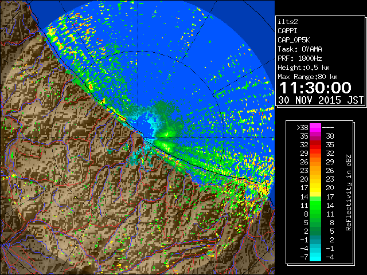367x275 pixels.
Task: Click the CAPPI product label
Action: (287, 31)
